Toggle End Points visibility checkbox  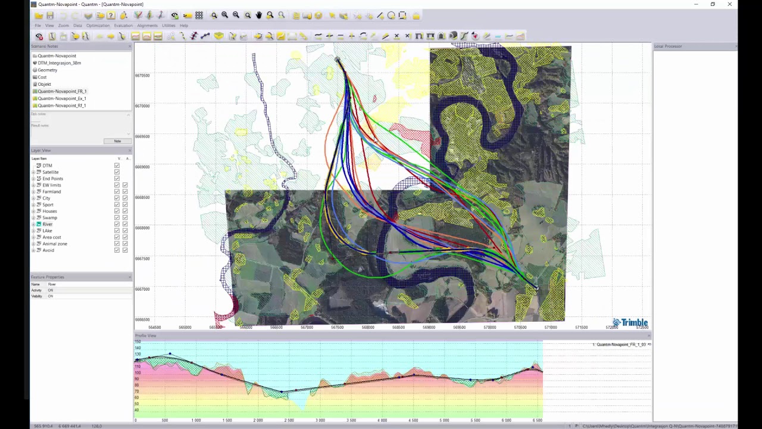(117, 179)
